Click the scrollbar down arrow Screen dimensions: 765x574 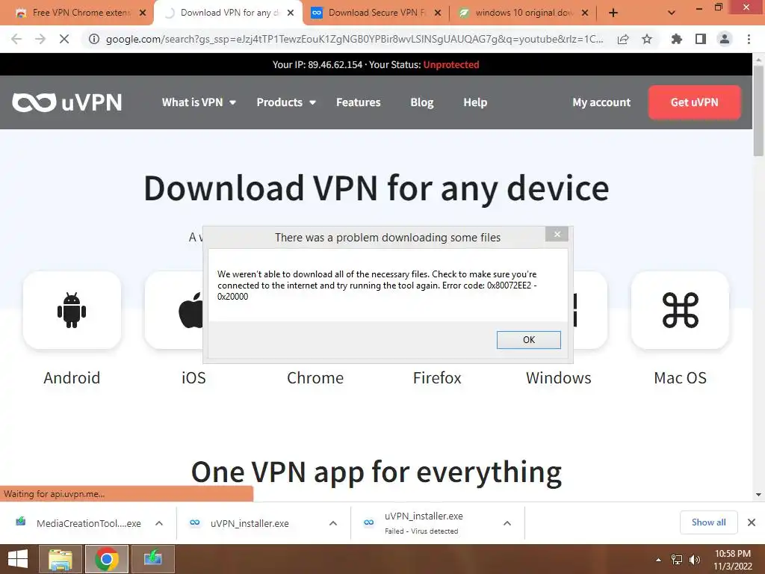(758, 495)
